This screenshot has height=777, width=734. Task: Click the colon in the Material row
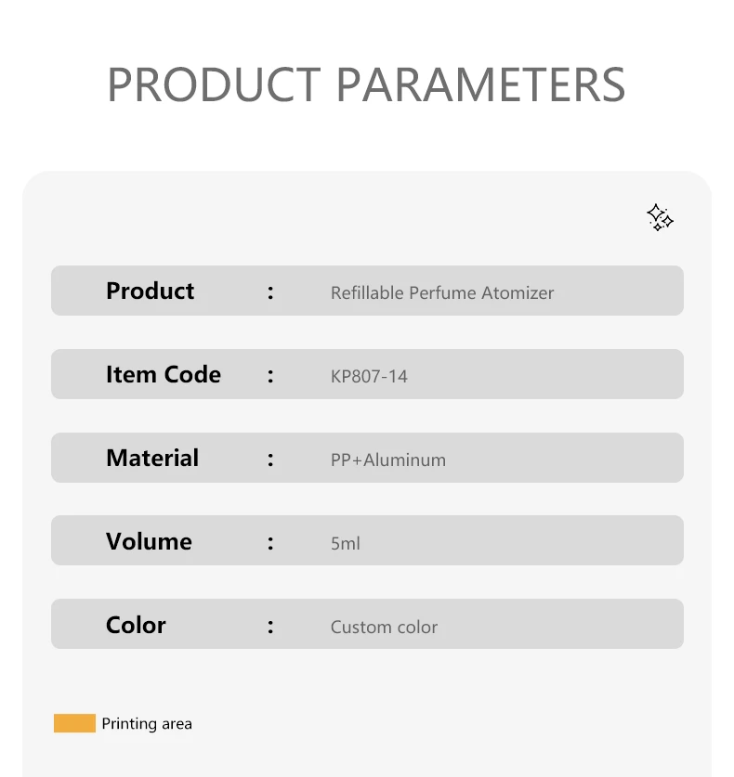270,460
